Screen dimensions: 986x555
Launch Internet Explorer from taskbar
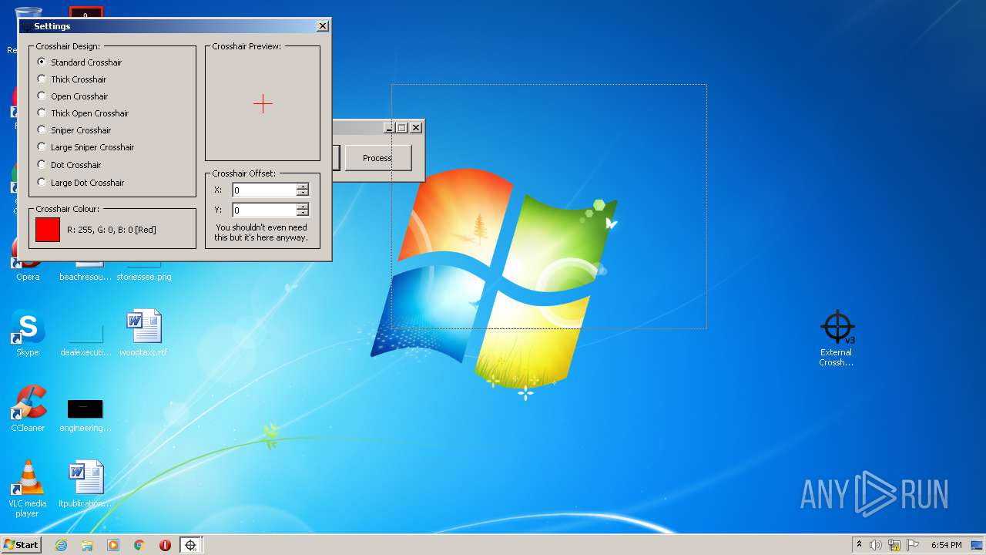(61, 545)
